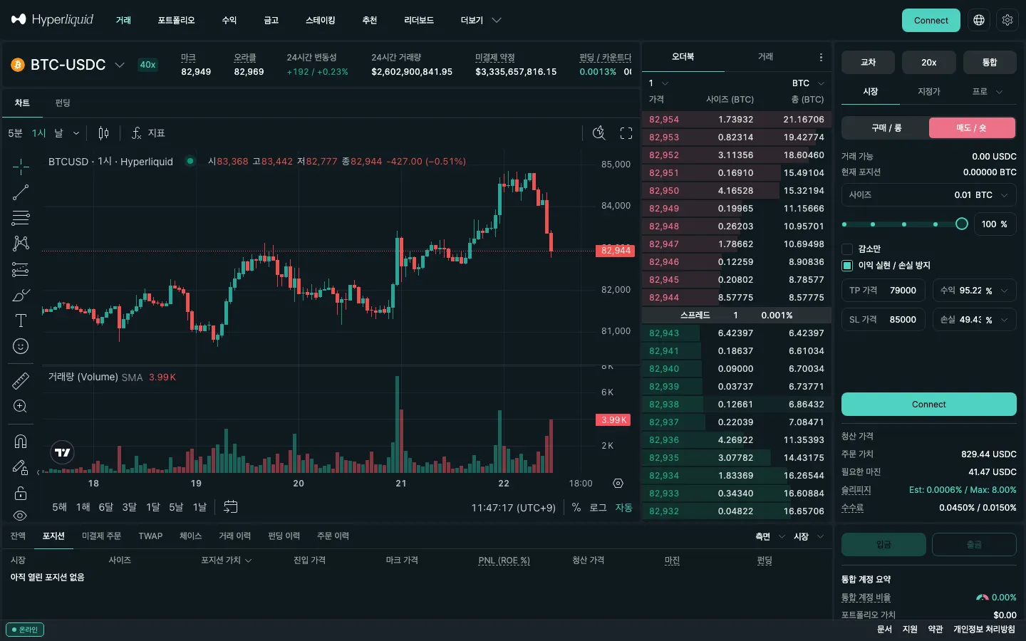Image resolution: width=1026 pixels, height=641 pixels.
Task: Open the order book BTC unit dropdown
Action: coord(809,83)
